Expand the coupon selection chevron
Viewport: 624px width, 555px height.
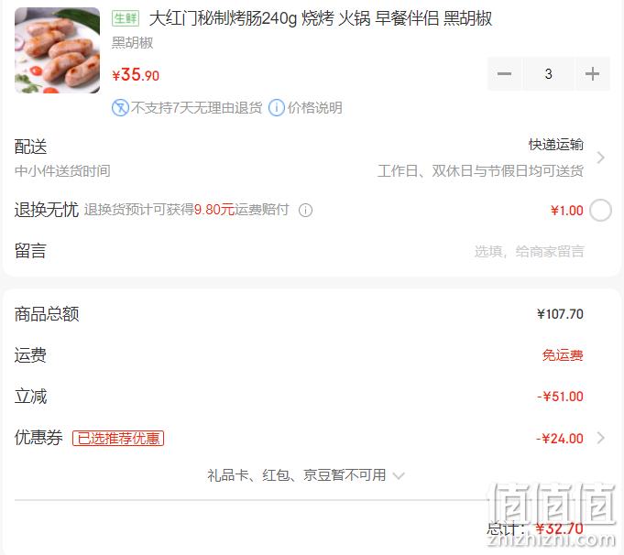point(600,438)
